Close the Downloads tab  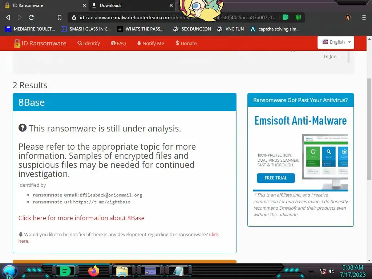pyautogui.click(x=171, y=5)
